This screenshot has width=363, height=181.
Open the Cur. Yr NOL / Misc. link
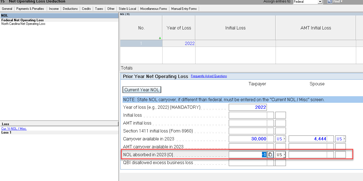[14, 128]
